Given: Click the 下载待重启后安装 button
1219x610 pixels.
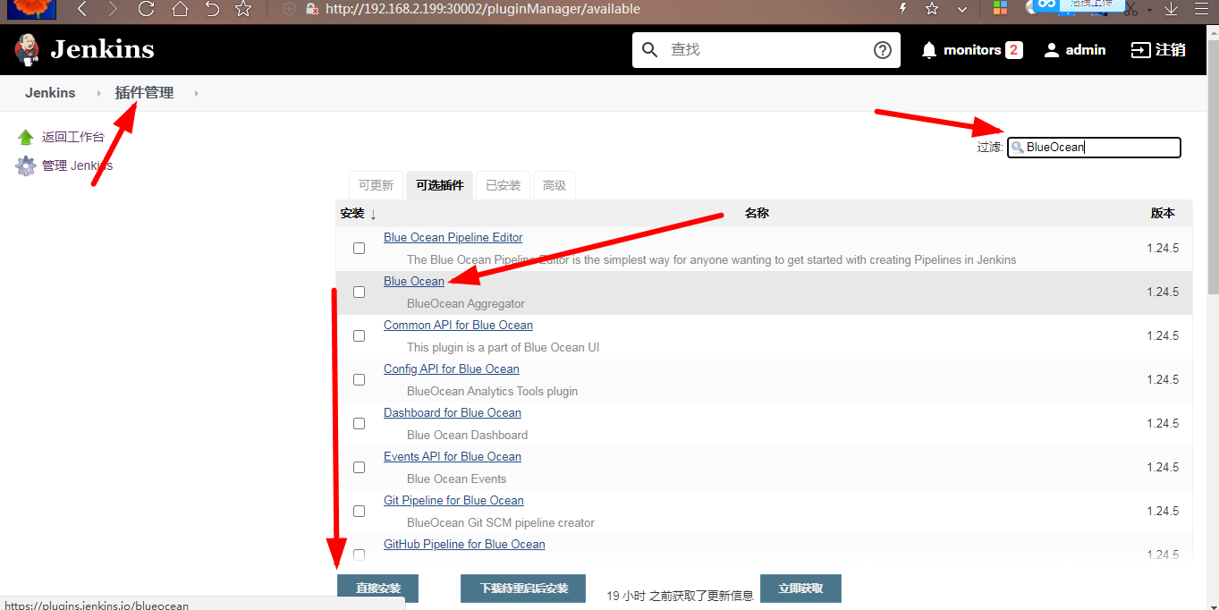Looking at the screenshot, I should (523, 589).
